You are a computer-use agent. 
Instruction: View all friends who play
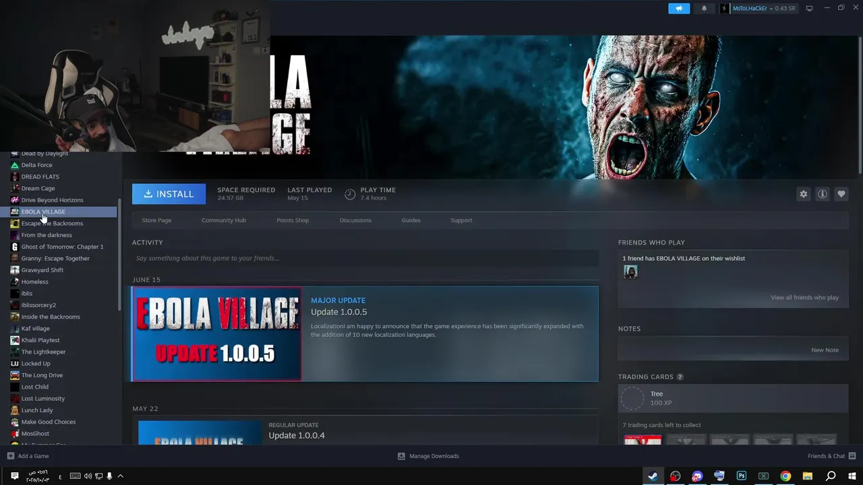pyautogui.click(x=804, y=298)
